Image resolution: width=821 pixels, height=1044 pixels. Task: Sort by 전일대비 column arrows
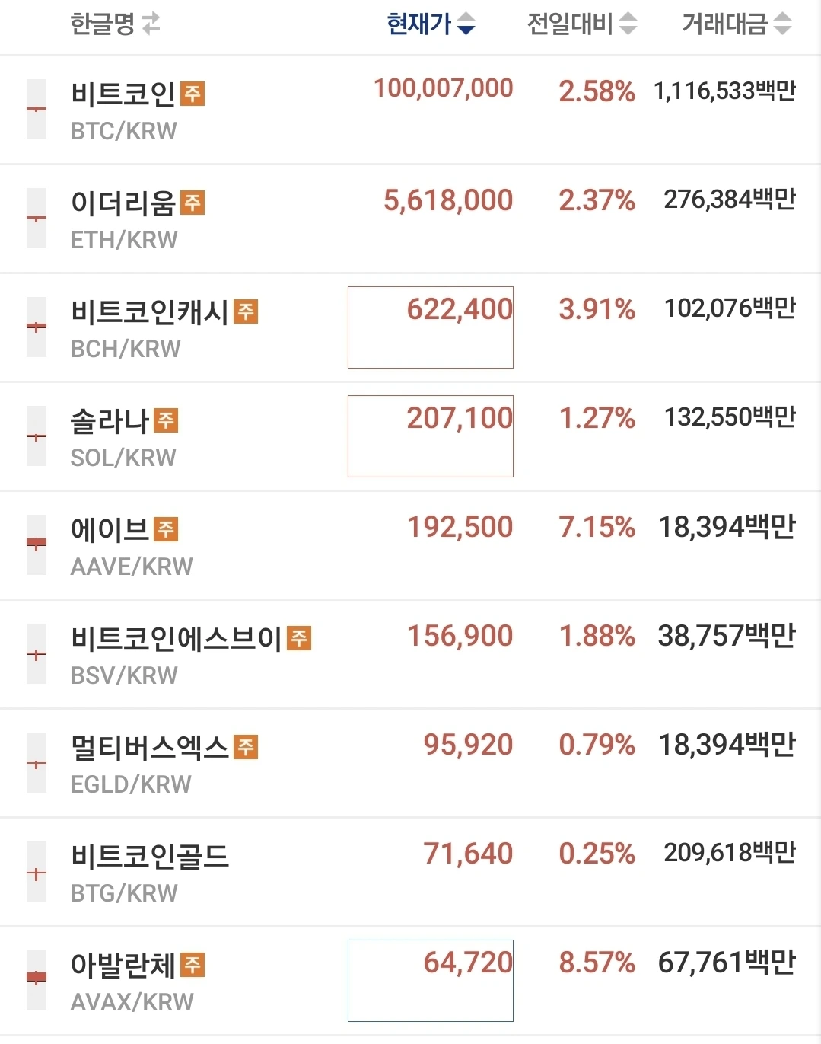click(x=628, y=24)
